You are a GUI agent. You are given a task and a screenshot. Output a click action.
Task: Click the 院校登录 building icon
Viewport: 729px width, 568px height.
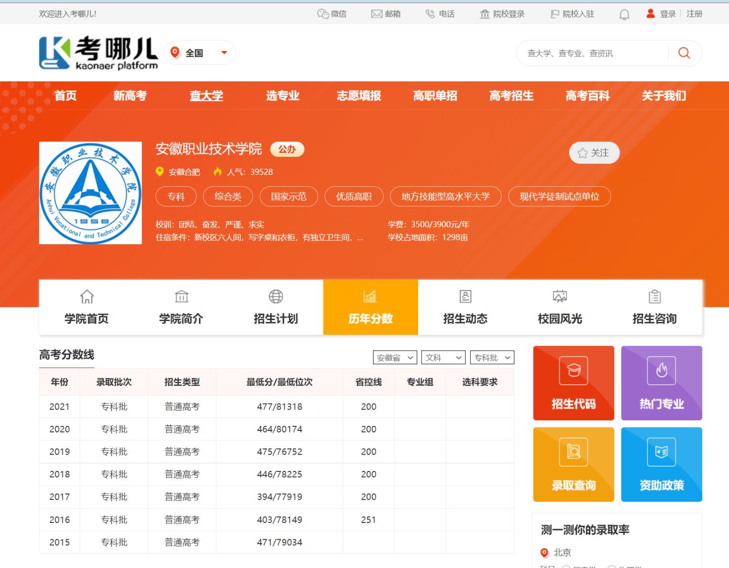pos(484,14)
